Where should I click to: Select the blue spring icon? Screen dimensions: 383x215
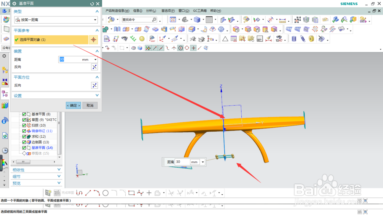(303, 39)
